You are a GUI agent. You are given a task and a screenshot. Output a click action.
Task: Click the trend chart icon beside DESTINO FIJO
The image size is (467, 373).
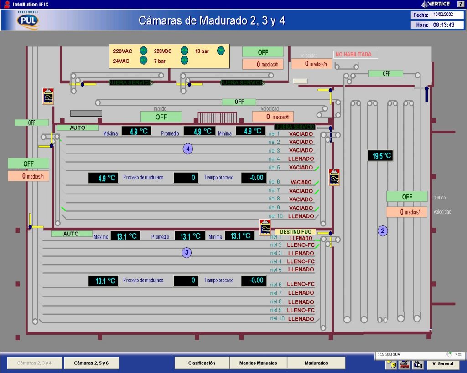(x=265, y=227)
